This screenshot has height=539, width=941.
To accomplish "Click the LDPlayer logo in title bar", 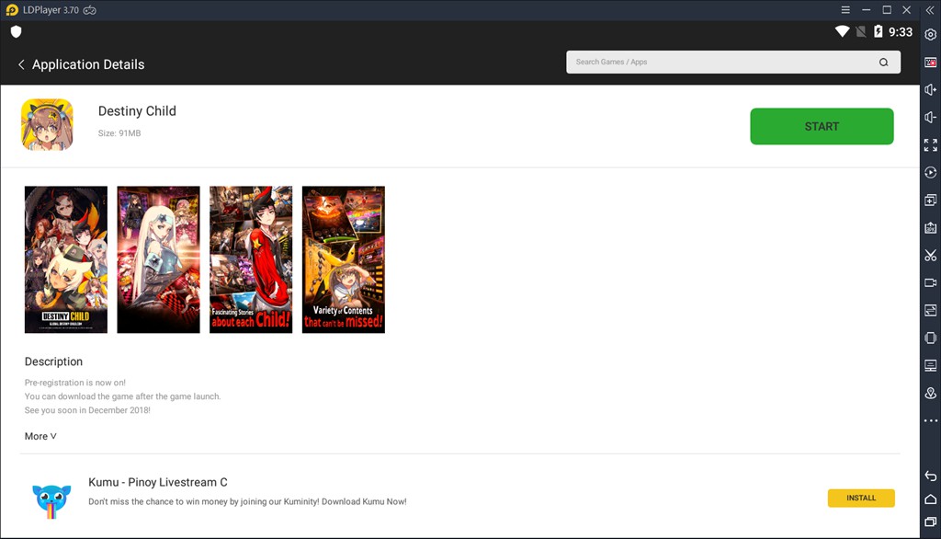I will pos(12,9).
